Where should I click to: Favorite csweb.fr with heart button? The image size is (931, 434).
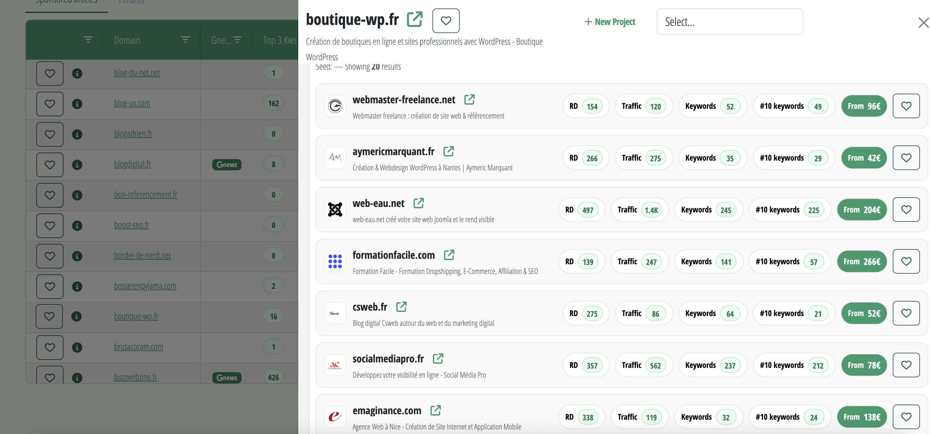pyautogui.click(x=906, y=313)
